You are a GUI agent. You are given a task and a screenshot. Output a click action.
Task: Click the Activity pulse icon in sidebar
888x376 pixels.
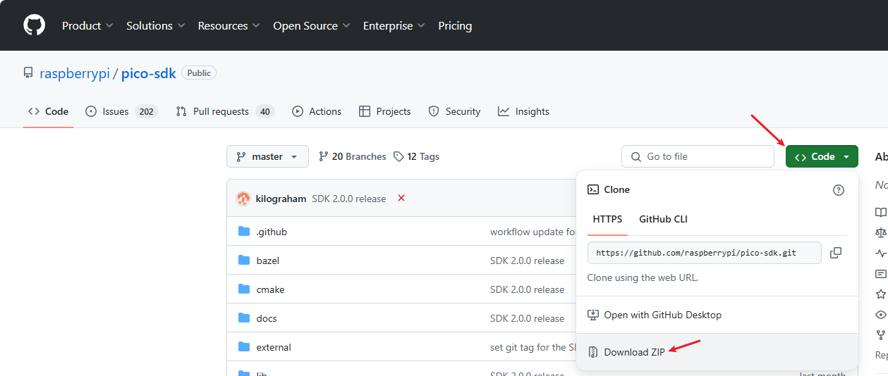point(880,253)
